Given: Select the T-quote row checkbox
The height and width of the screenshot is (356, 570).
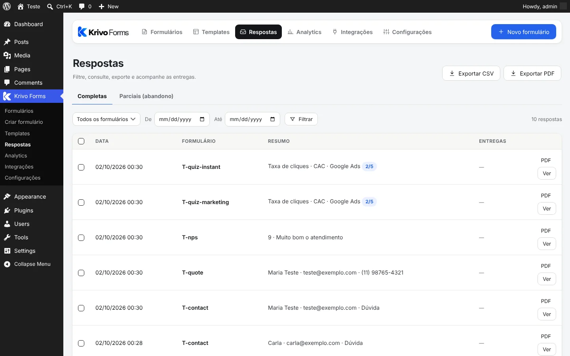Looking at the screenshot, I should click(x=81, y=273).
